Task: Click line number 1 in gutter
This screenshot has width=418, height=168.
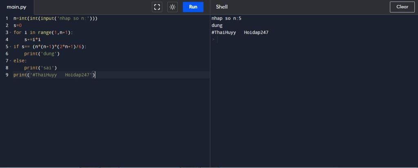Action: pos(7,18)
